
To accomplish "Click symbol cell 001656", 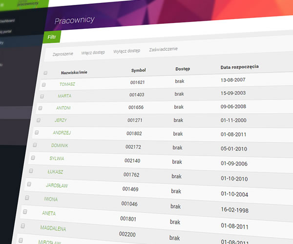I will click(x=136, y=107).
